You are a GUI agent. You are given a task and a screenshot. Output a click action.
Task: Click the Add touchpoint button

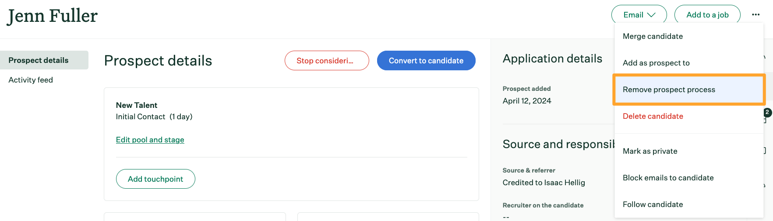click(155, 179)
